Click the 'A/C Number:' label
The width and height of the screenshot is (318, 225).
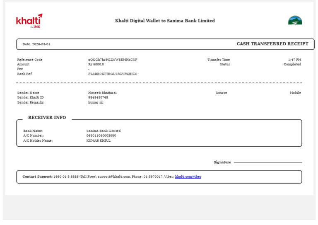(34, 135)
